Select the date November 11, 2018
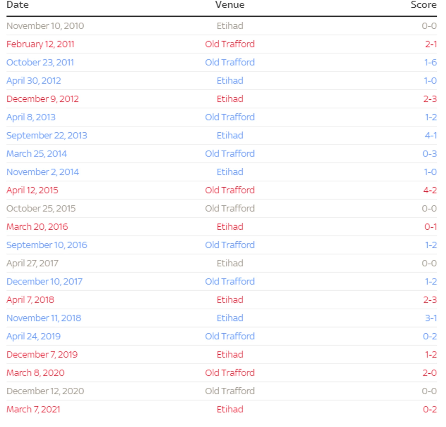Viewport: 446px width, 427px height. click(44, 318)
